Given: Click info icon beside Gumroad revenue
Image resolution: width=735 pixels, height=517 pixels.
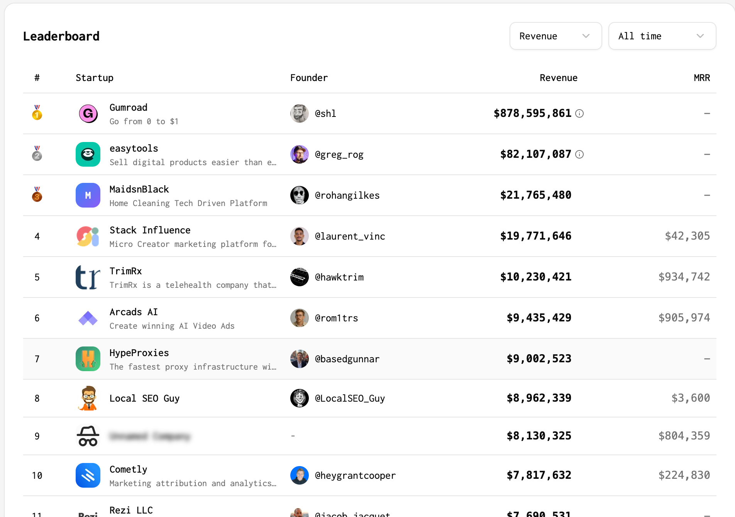Looking at the screenshot, I should pyautogui.click(x=579, y=113).
